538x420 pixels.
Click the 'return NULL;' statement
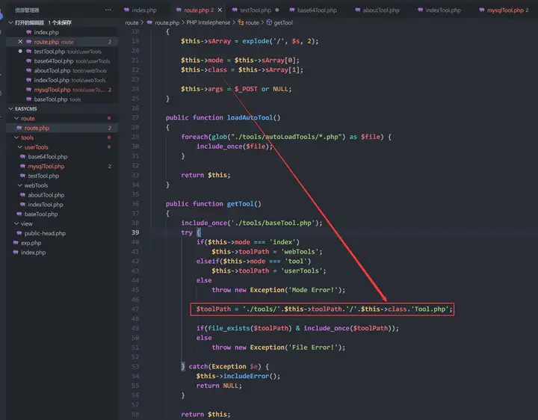pos(219,386)
